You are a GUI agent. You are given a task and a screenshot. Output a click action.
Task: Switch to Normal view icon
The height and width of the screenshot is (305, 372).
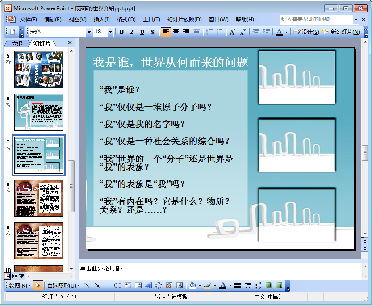click(x=7, y=276)
